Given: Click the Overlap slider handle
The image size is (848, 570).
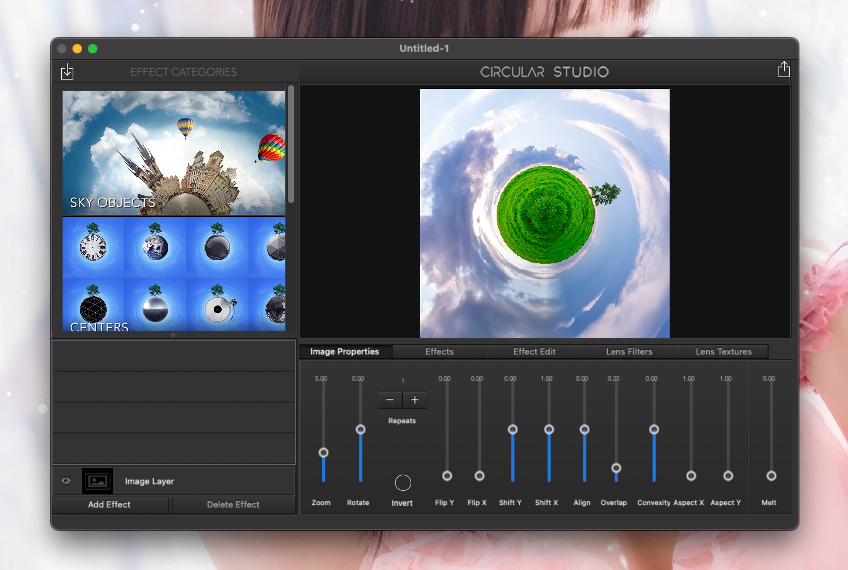Looking at the screenshot, I should pos(616,468).
